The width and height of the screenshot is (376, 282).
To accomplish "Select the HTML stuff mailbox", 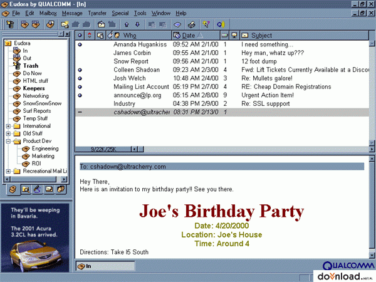I will pyautogui.click(x=35, y=81).
